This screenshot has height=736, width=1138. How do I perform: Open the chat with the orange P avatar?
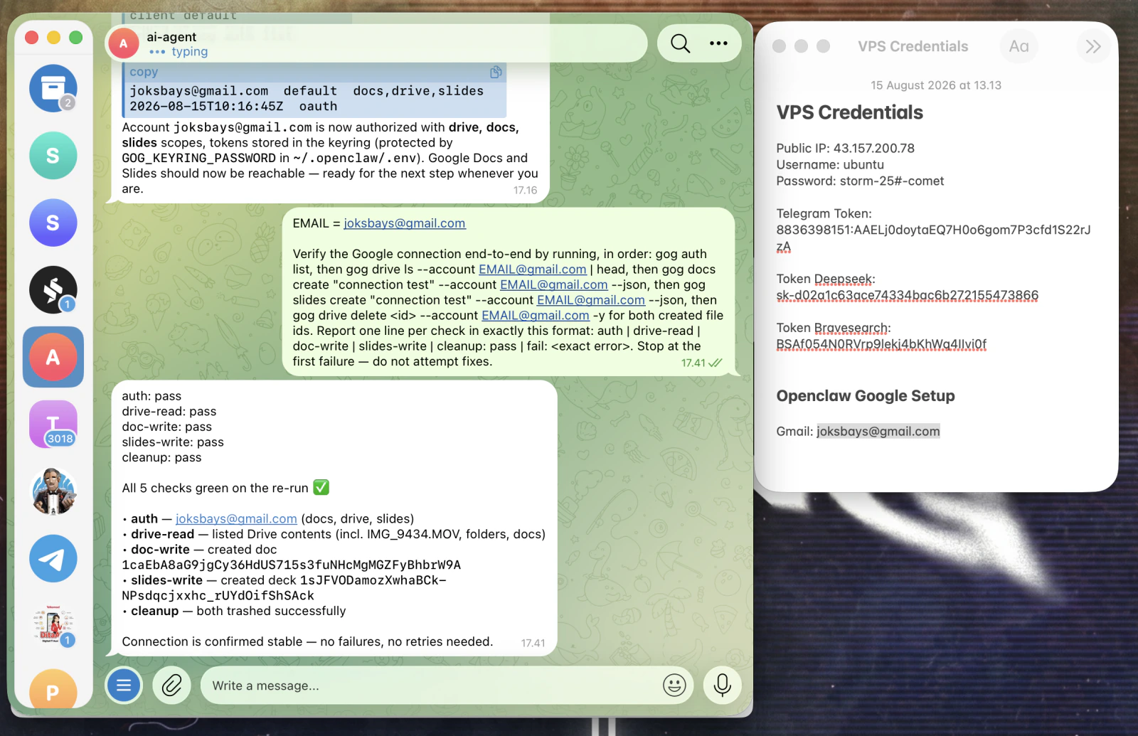point(53,688)
